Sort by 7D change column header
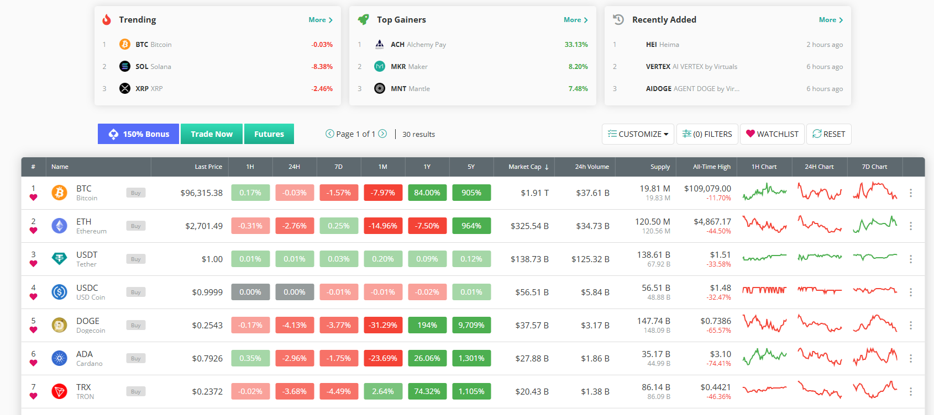 (339, 167)
